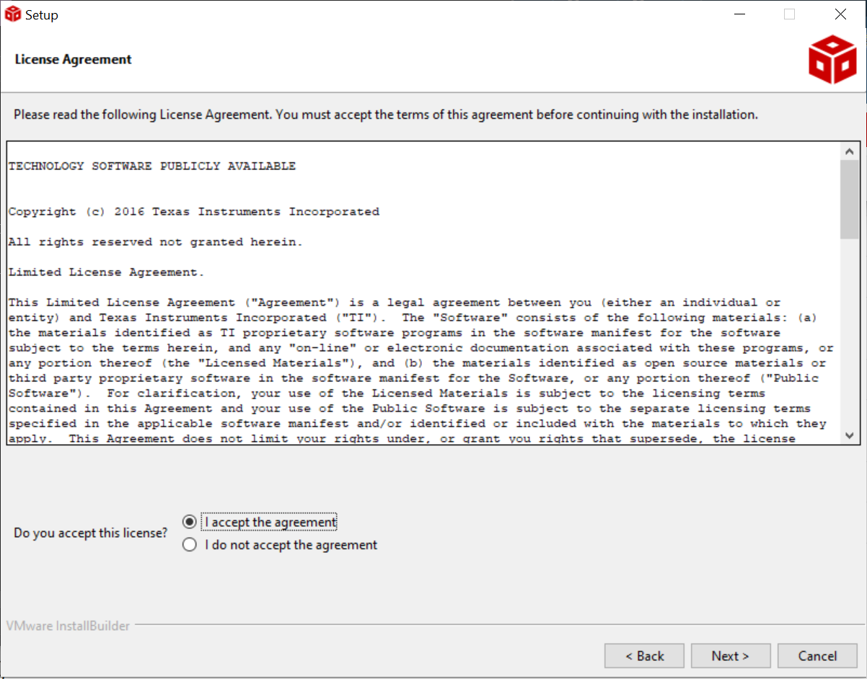The image size is (867, 679).
Task: Close the Setup window
Action: click(x=840, y=14)
